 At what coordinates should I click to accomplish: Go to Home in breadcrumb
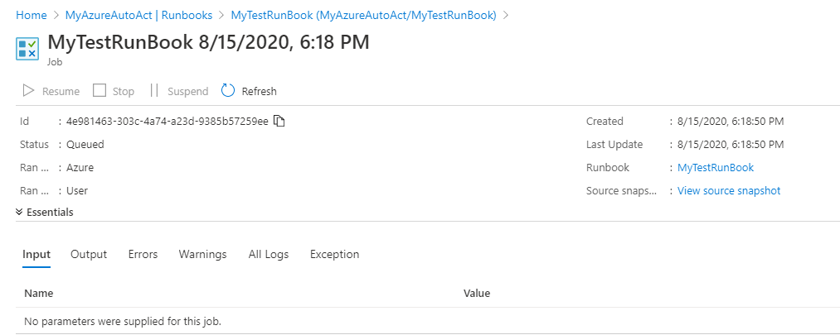[32, 16]
